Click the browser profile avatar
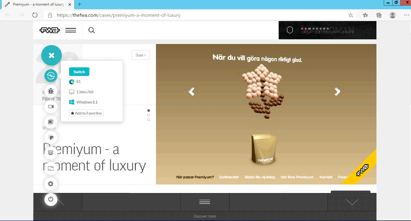The image size is (411, 221). pyautogui.click(x=393, y=15)
